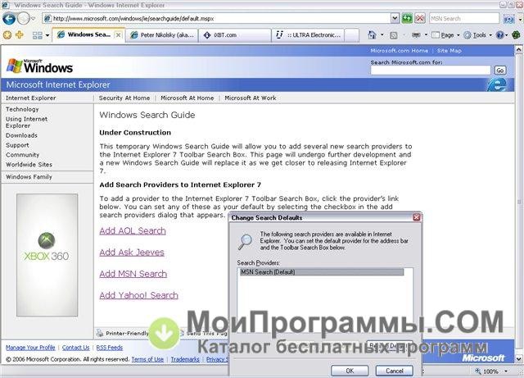
Task: Click the Add Ask Jeeves link
Action: [132, 253]
